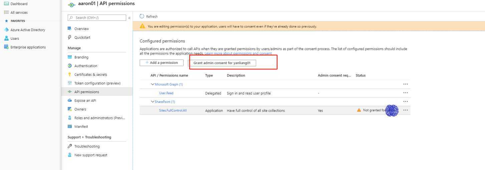Click the Quickstart lightning icon
Viewport: 485px width, 170px height.
point(70,37)
